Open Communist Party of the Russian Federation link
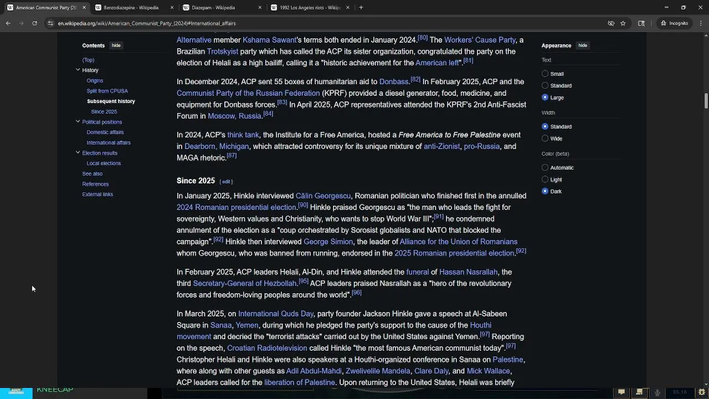The width and height of the screenshot is (709, 399). [248, 93]
